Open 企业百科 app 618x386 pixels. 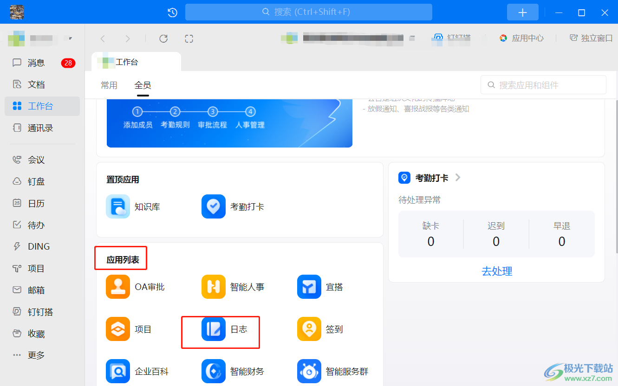pos(137,372)
